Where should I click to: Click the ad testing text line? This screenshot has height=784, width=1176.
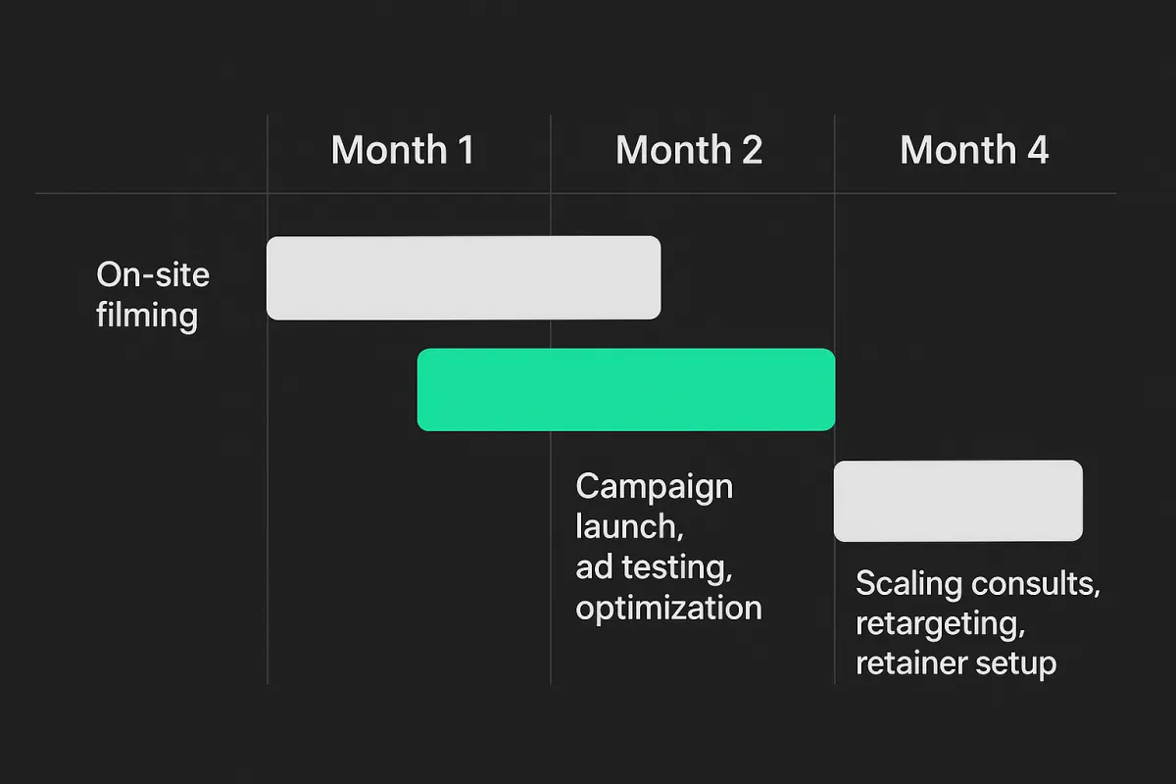tap(654, 567)
